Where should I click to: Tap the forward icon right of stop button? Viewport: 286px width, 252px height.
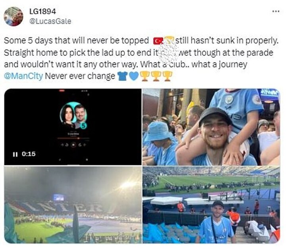point(80,145)
